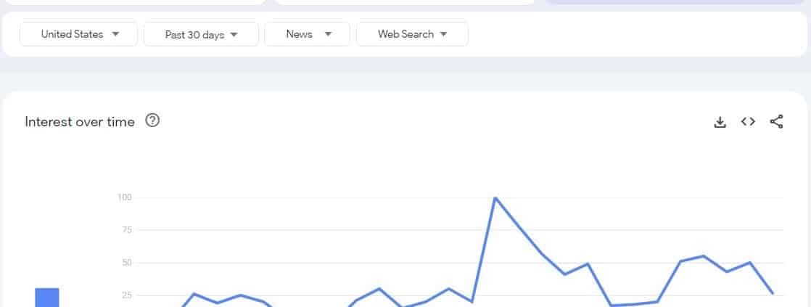Click the purple card at top right
The width and height of the screenshot is (811, 307).
(x=674, y=2)
